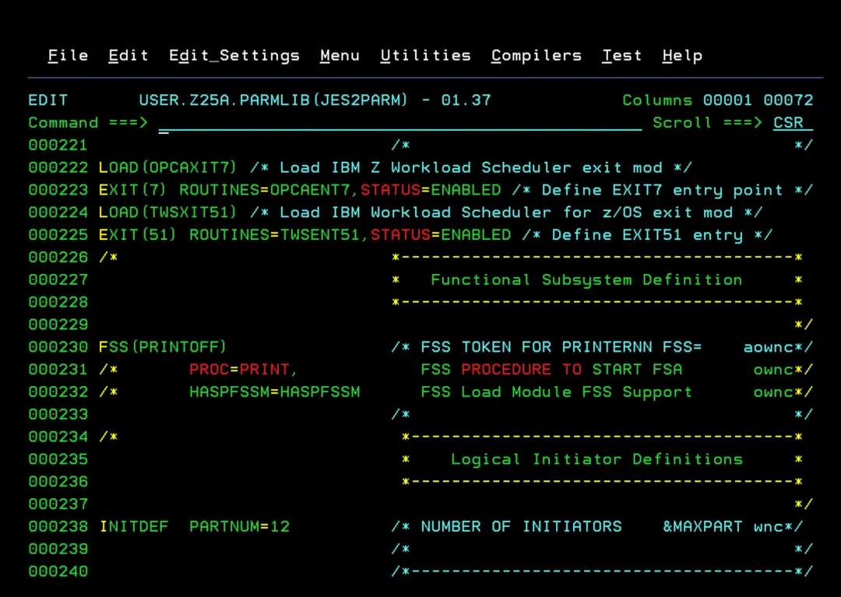The height and width of the screenshot is (597, 841).
Task: Select line number 000224
Action: tap(58, 212)
